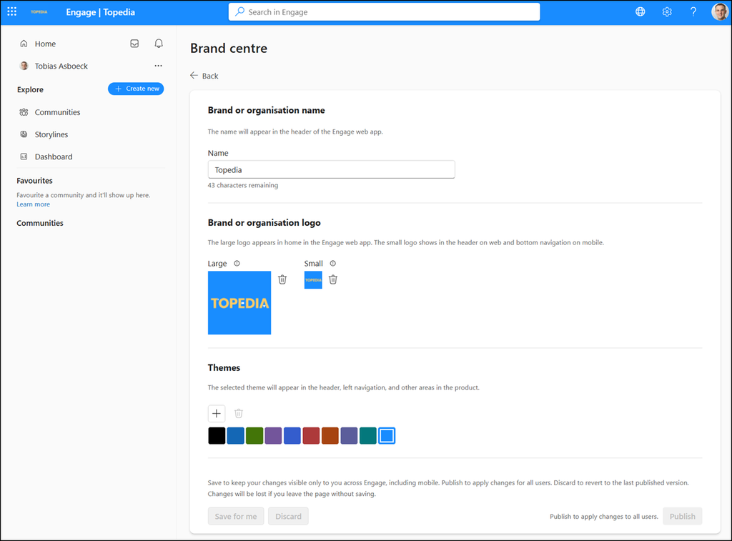
Task: Select the black theme swatch
Action: pos(217,435)
